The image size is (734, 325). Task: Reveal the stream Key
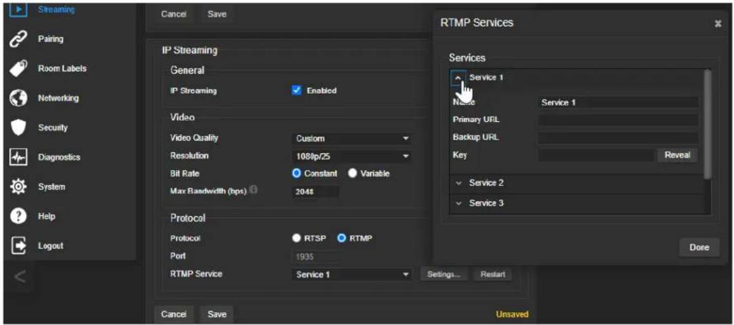(678, 155)
